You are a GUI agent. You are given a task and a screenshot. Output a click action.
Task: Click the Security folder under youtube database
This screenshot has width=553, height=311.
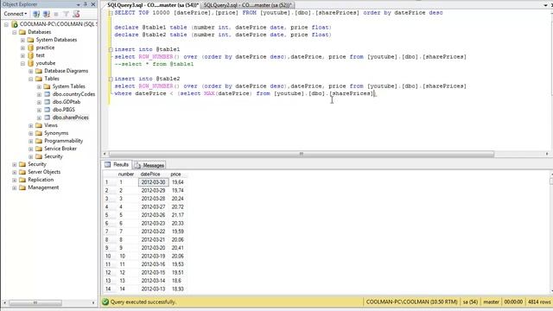pyautogui.click(x=54, y=156)
